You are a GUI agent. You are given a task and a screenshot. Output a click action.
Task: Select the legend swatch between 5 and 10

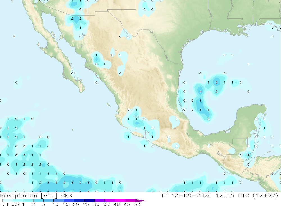point(48,200)
